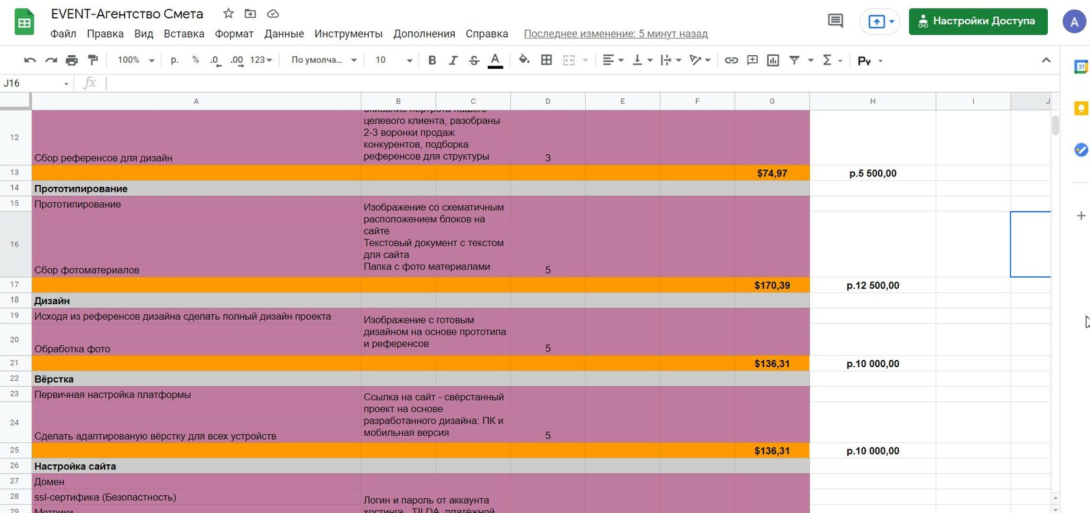The image size is (1090, 513).
Task: Open input tools Ру button
Action: coord(869,60)
